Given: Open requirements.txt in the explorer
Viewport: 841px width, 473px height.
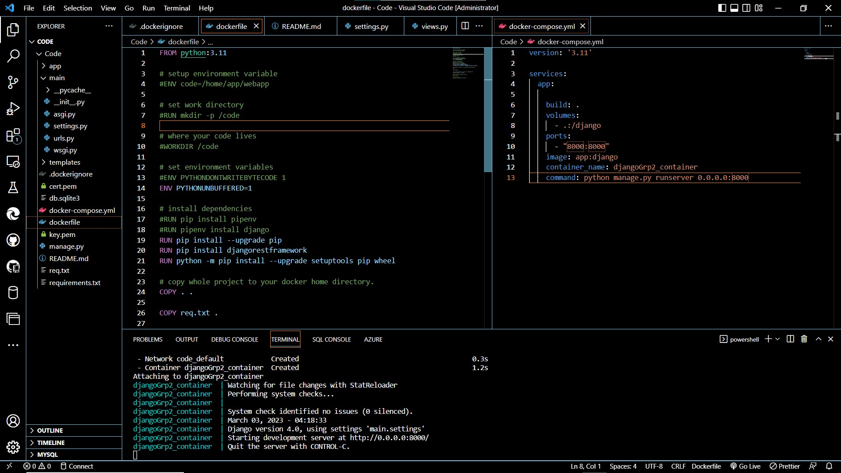Looking at the screenshot, I should coord(74,282).
